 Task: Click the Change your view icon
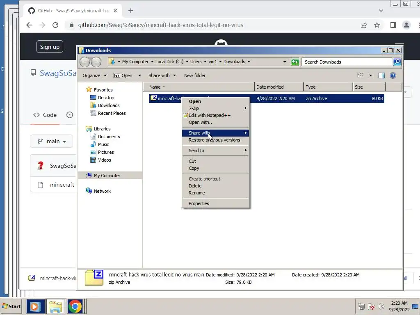pyautogui.click(x=361, y=75)
